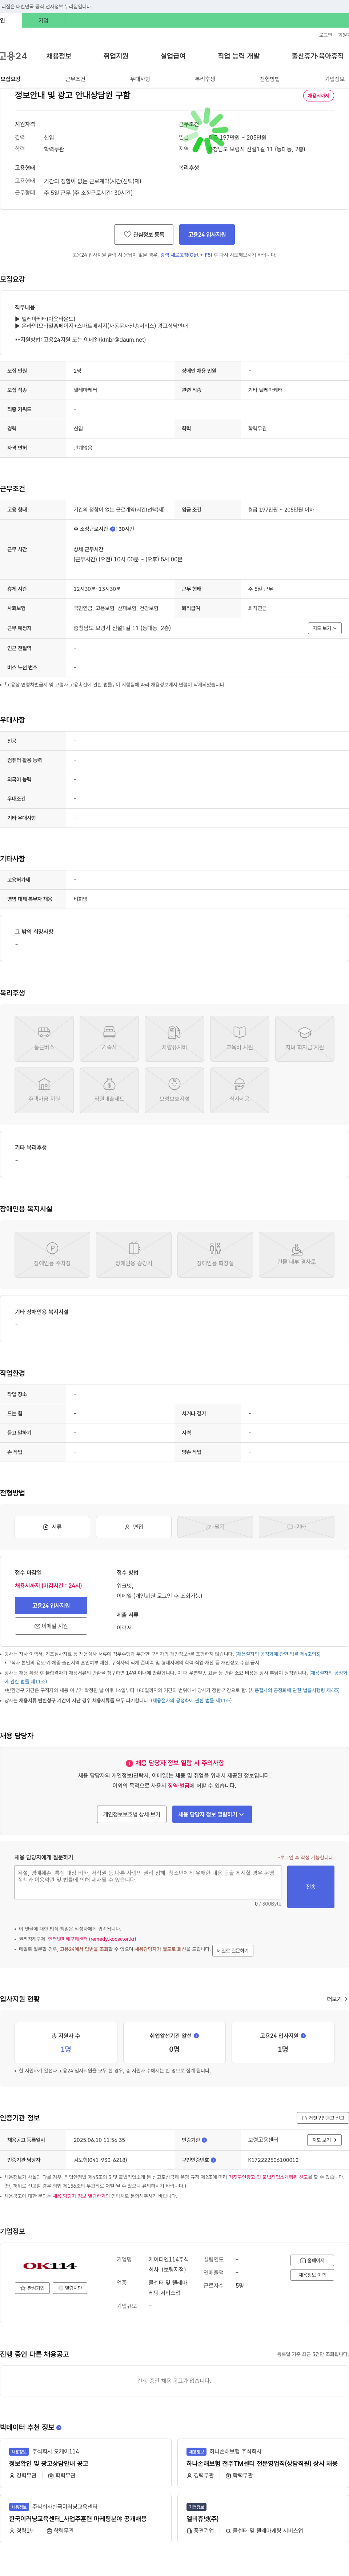Jump to the 기업정보 section tab
The width and height of the screenshot is (349, 2576).
pos(334,79)
